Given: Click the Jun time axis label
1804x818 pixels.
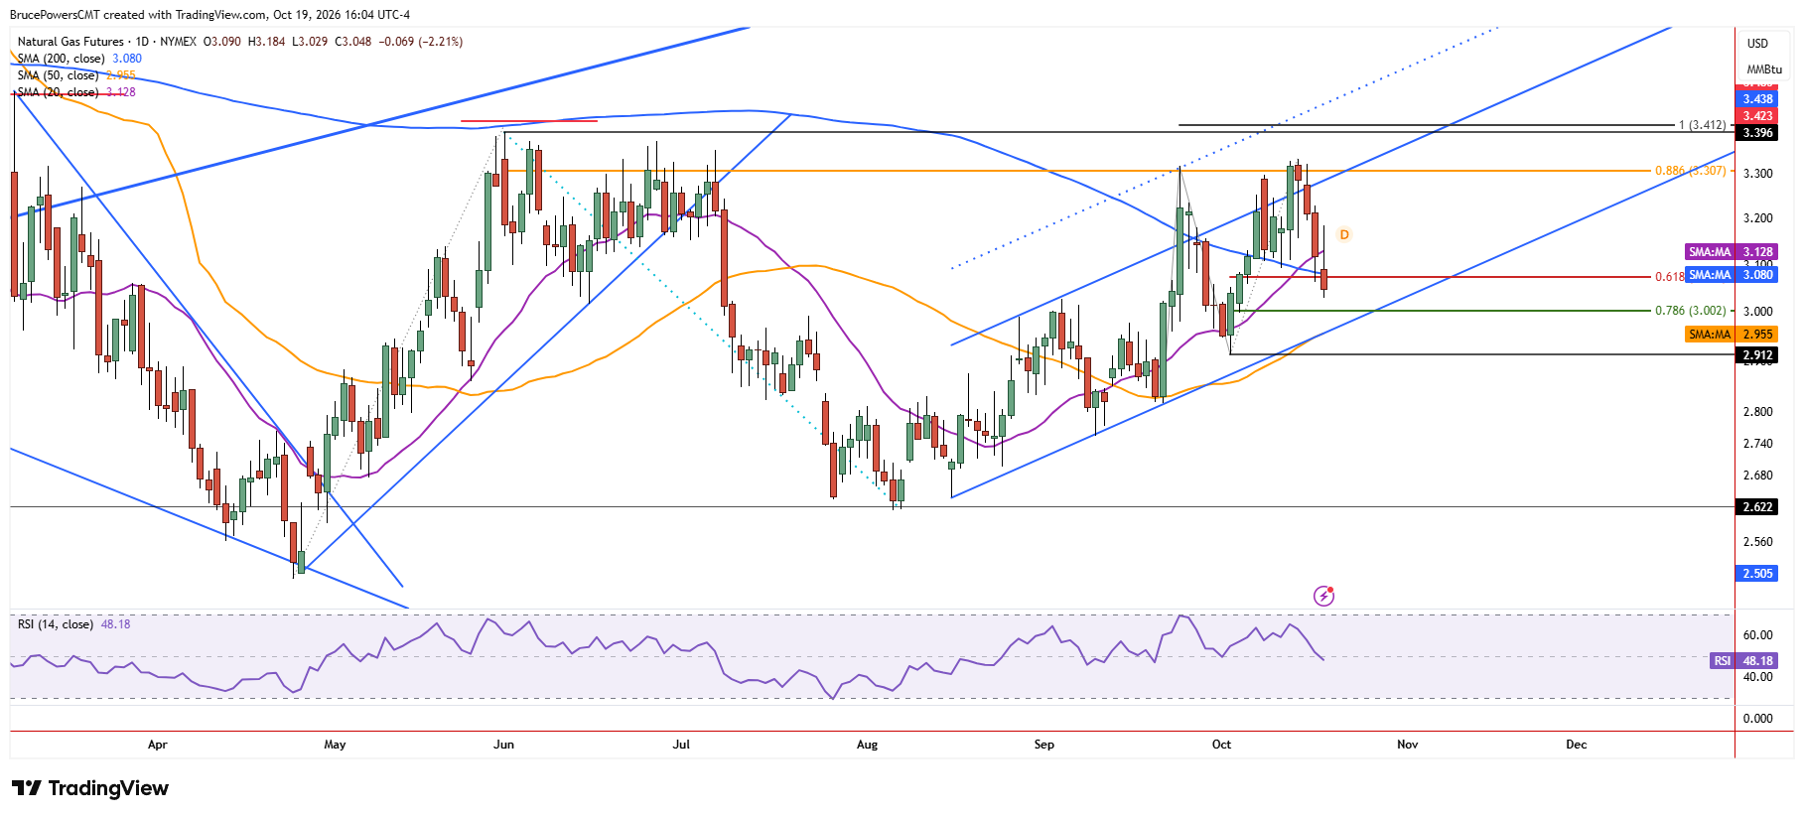Looking at the screenshot, I should coord(503,745).
